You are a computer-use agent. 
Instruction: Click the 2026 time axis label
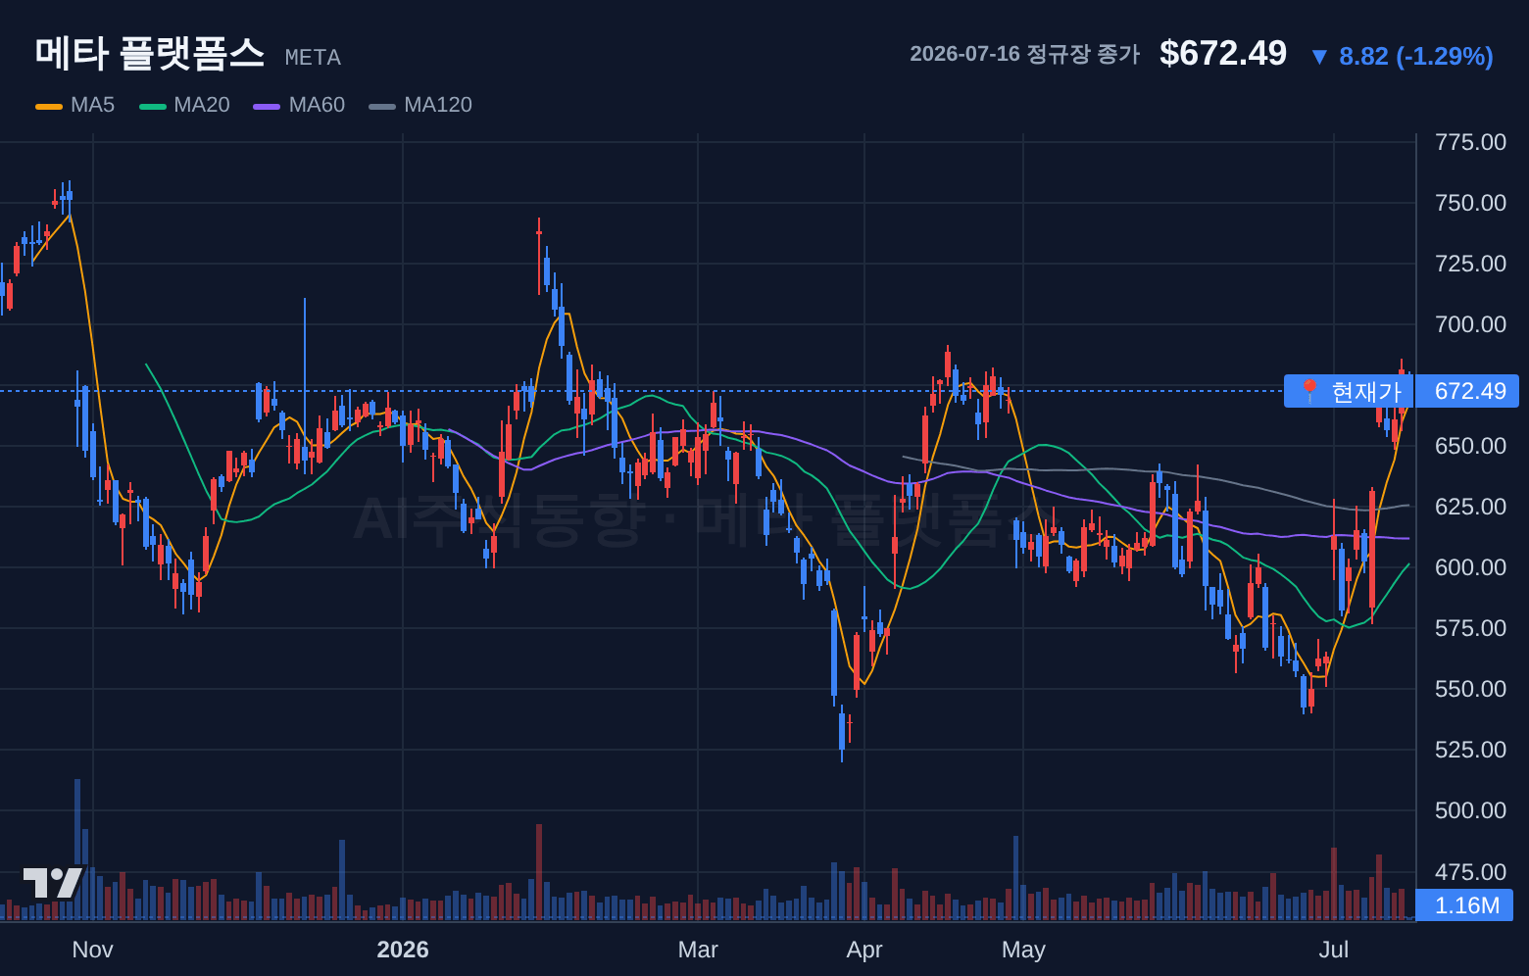tap(403, 950)
